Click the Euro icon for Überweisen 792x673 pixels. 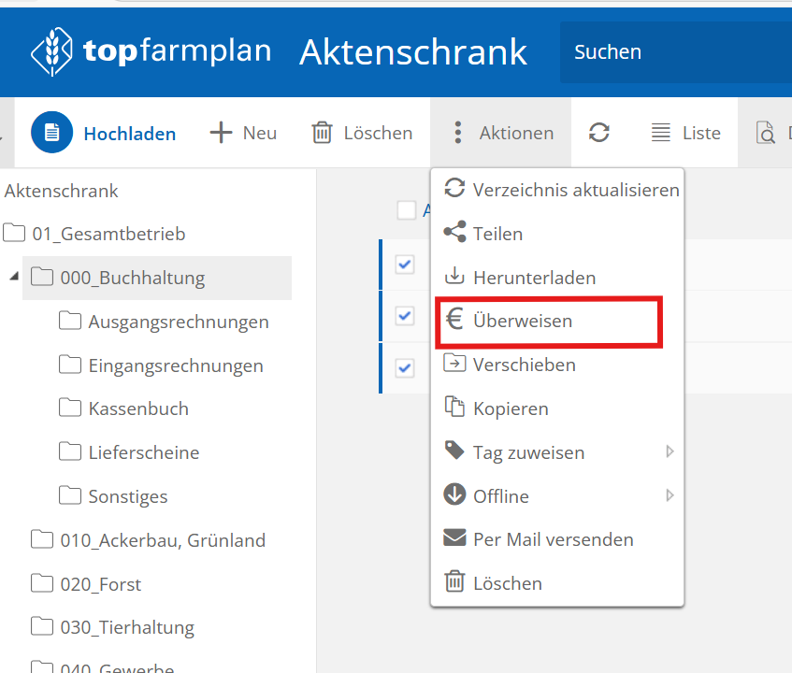[x=454, y=321]
